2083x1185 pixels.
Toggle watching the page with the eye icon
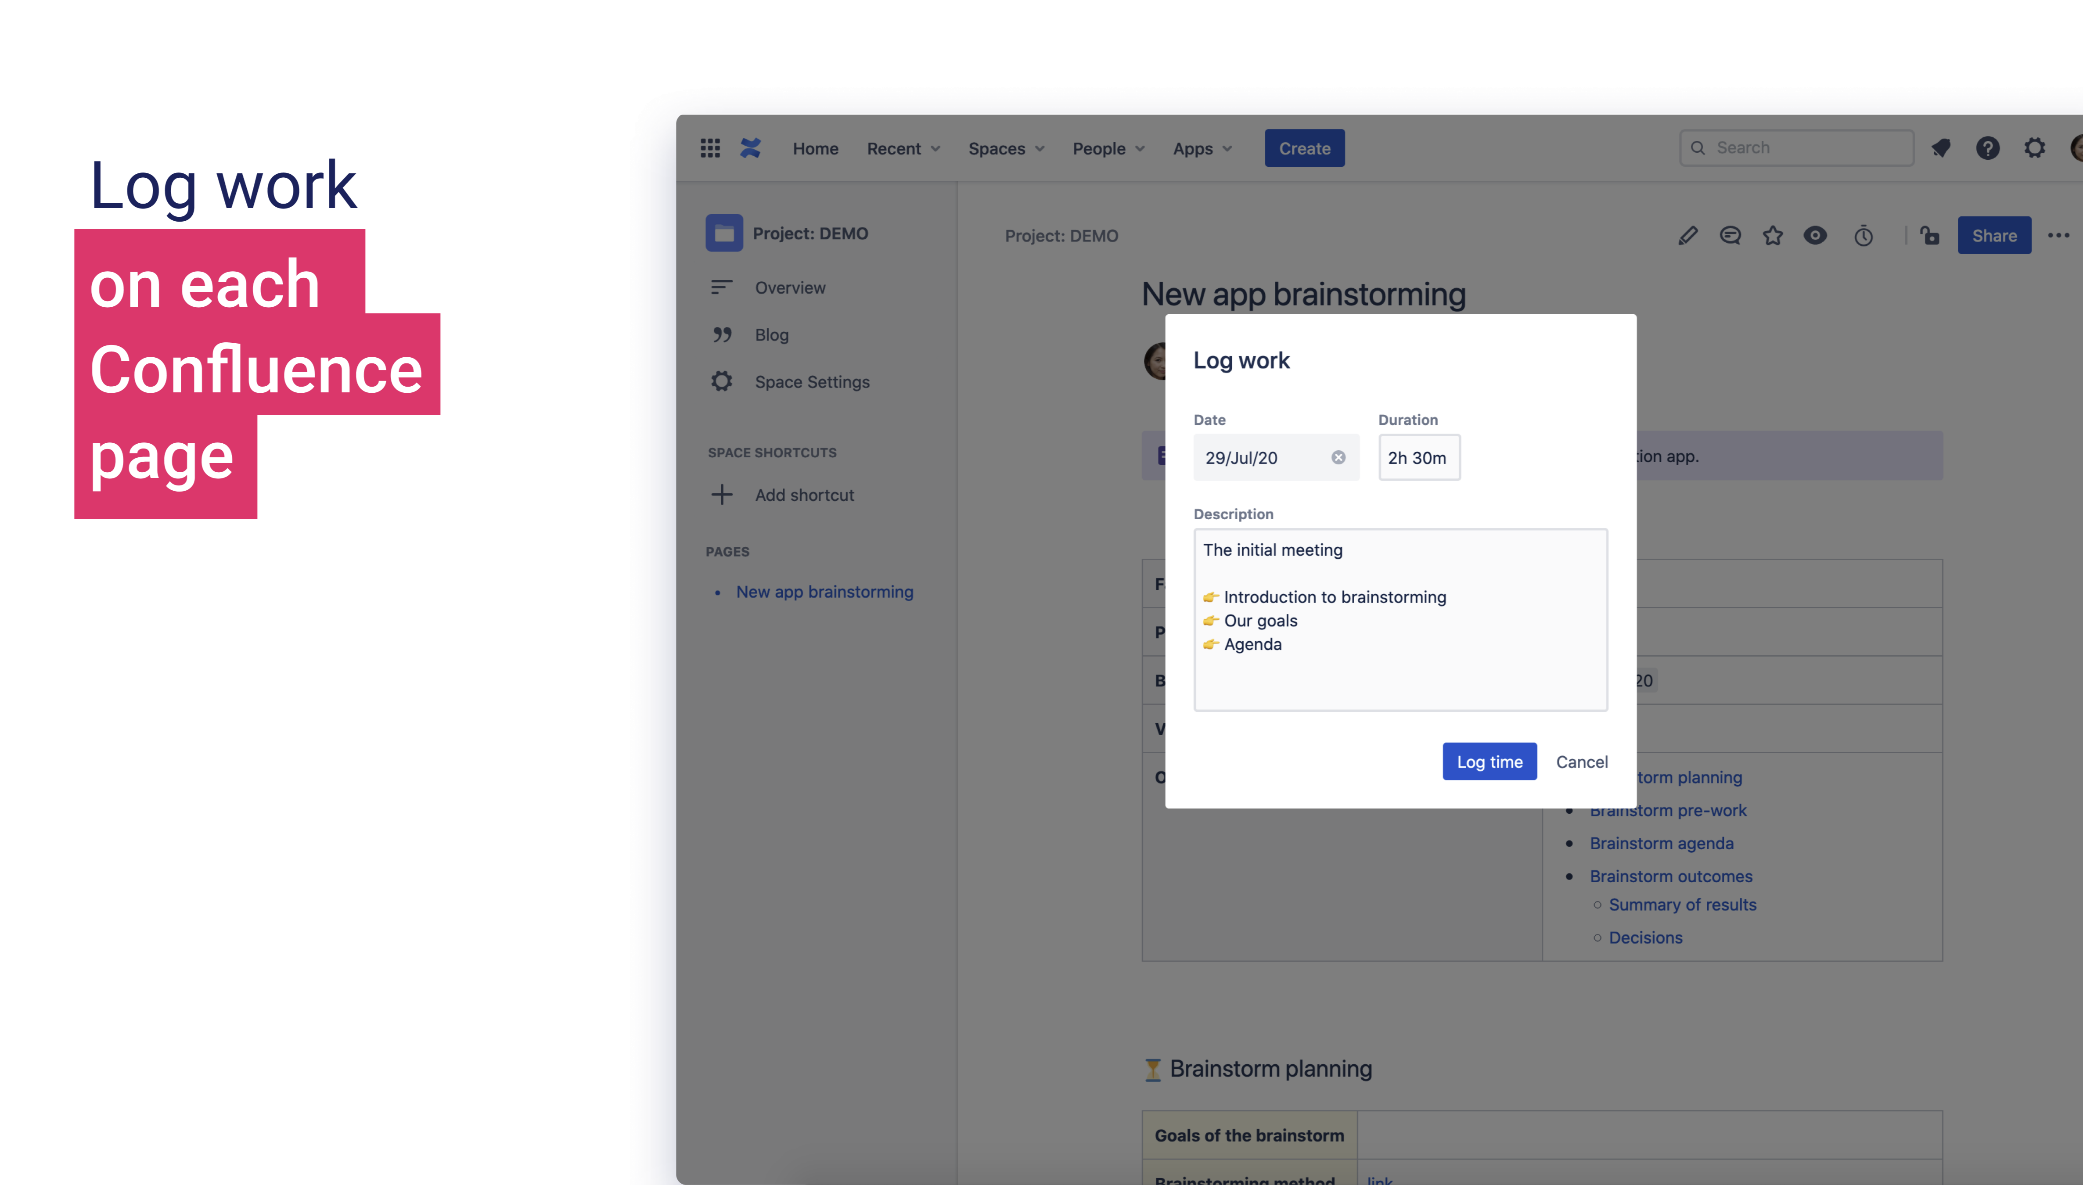pos(1815,235)
